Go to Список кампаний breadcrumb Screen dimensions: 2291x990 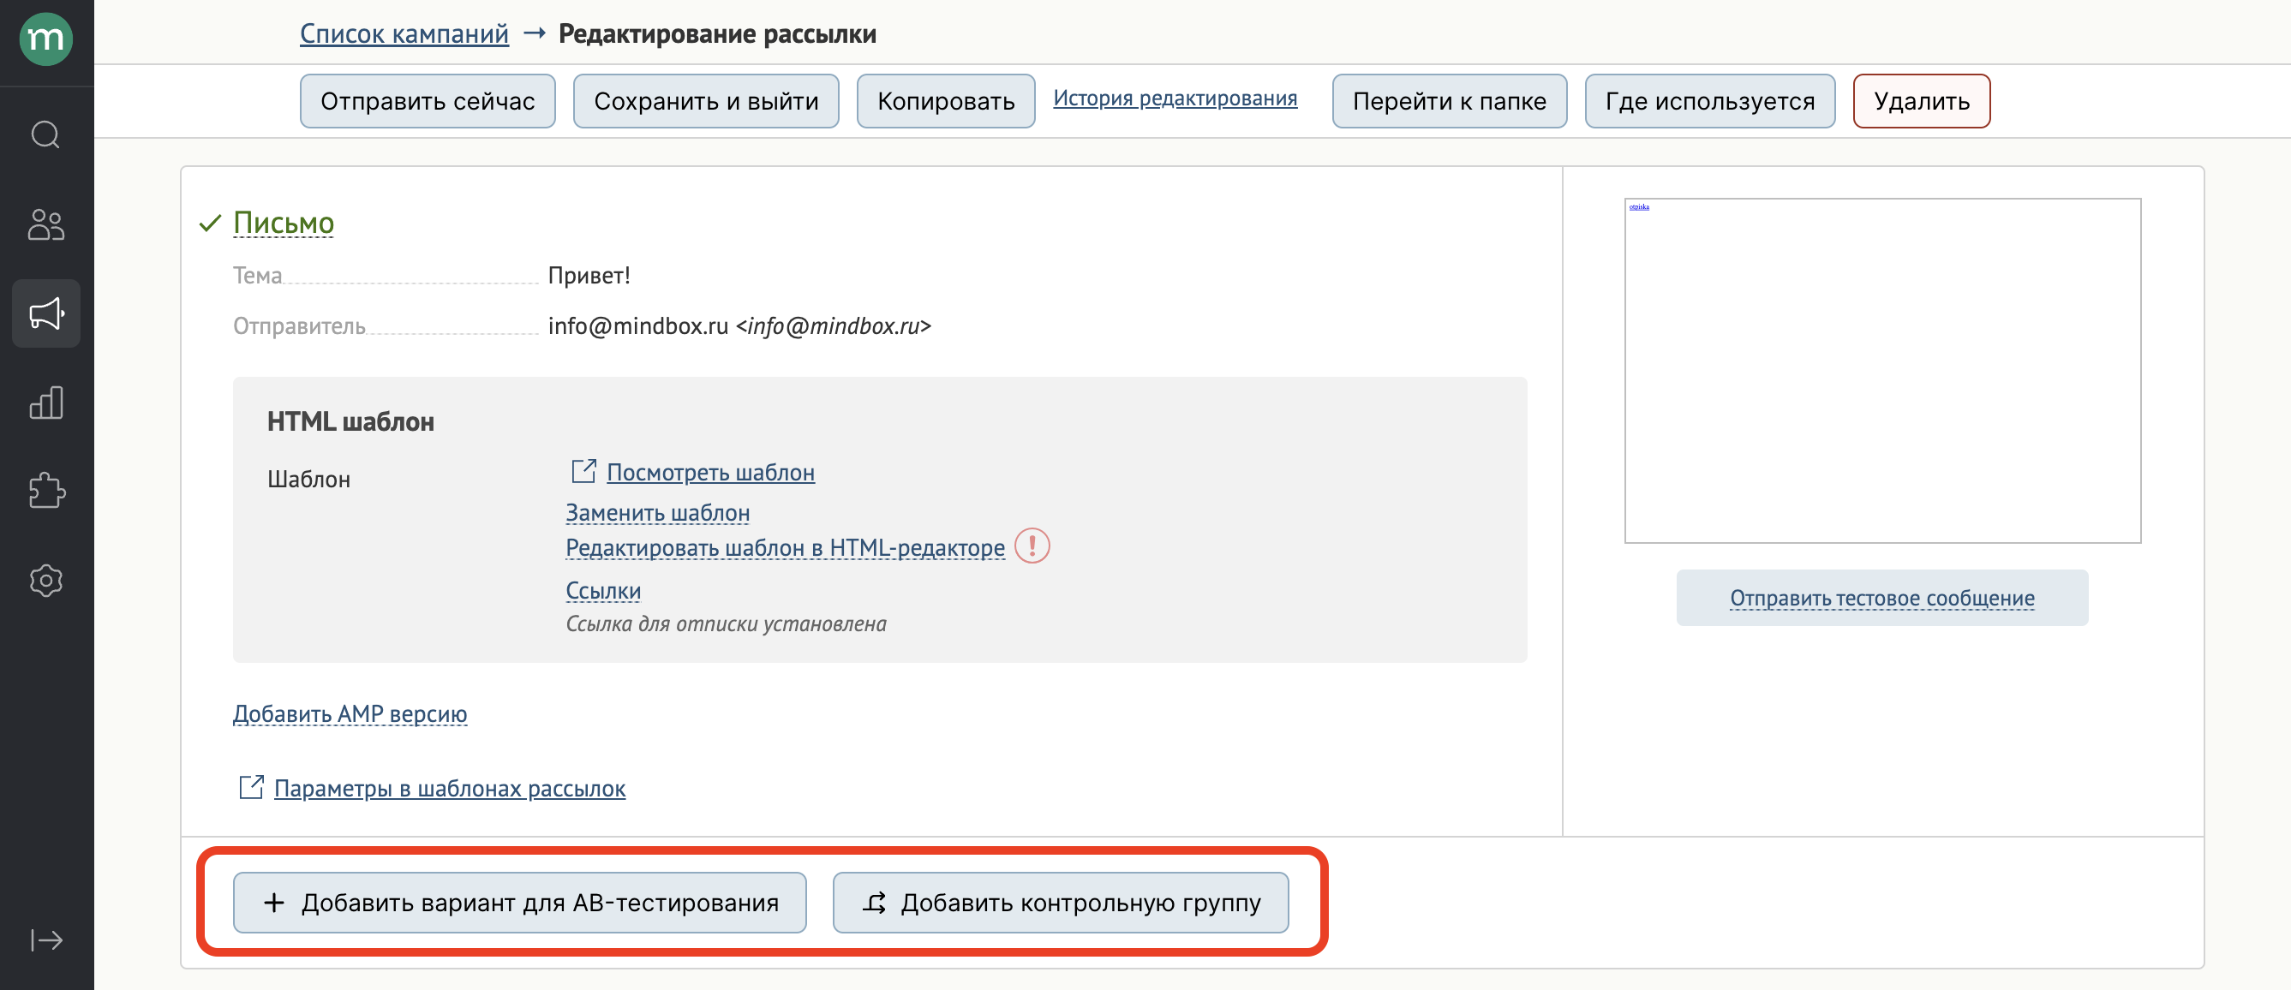click(404, 33)
